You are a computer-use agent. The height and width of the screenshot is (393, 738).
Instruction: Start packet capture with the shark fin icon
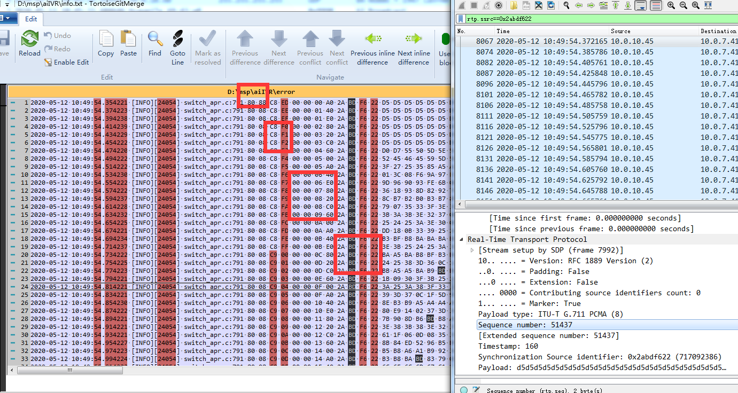click(x=461, y=5)
